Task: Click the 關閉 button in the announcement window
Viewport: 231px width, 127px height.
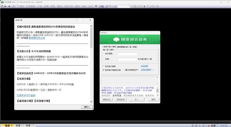Action: (x=87, y=107)
